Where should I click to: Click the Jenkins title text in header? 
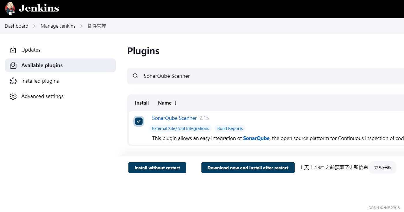pos(39,8)
